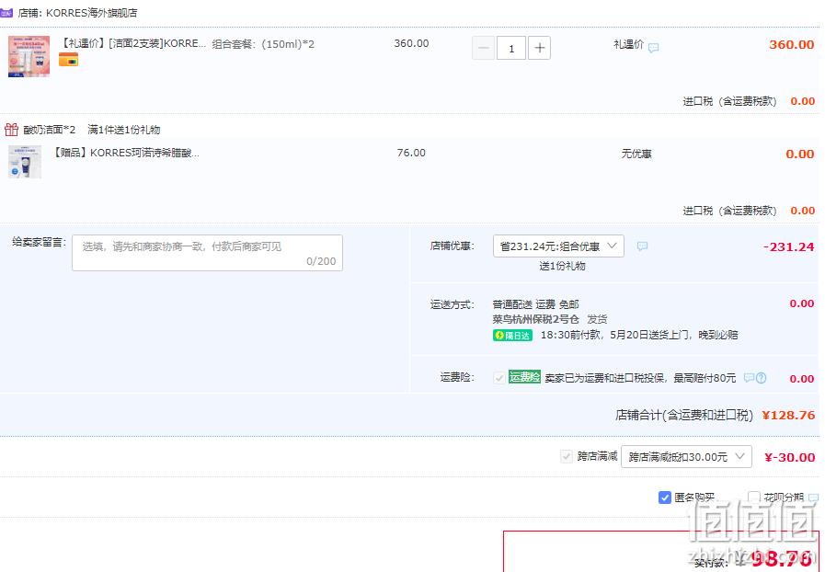The width and height of the screenshot is (825, 572).
Task: Click the credit card icon under the product title
Action: point(68,60)
